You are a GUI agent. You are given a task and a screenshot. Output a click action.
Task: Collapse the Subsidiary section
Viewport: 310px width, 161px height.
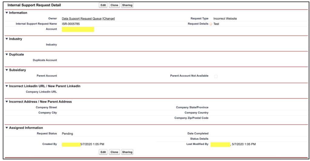point(7,70)
